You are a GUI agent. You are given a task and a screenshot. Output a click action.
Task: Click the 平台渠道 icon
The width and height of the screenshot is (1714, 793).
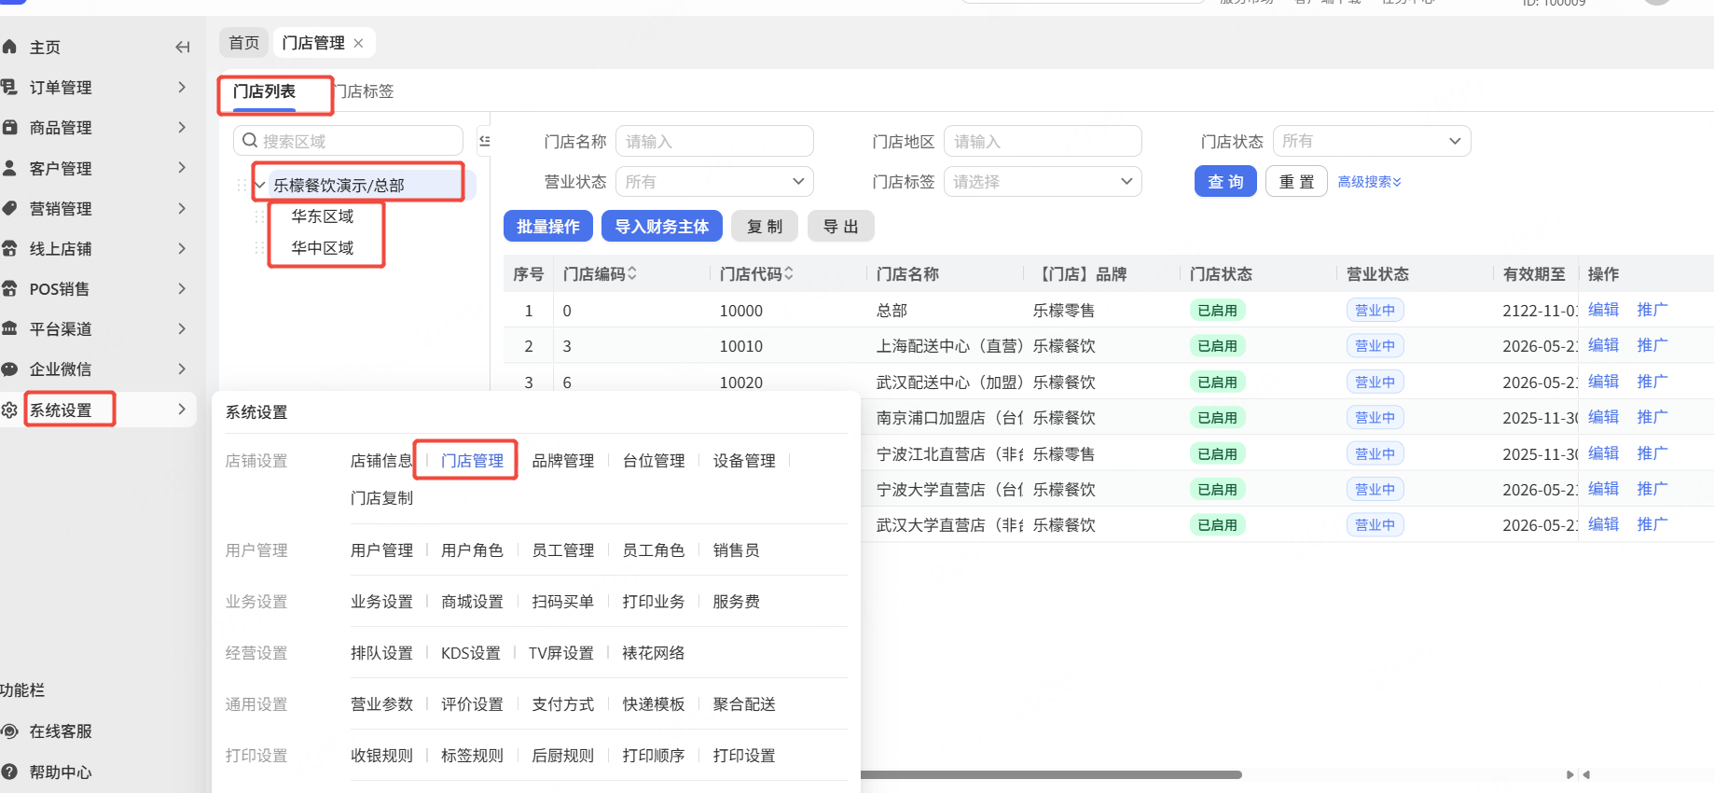(9, 328)
